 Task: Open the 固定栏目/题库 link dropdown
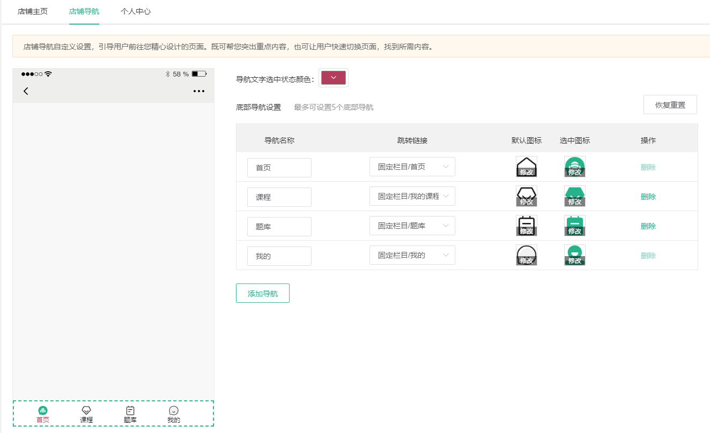(x=412, y=226)
